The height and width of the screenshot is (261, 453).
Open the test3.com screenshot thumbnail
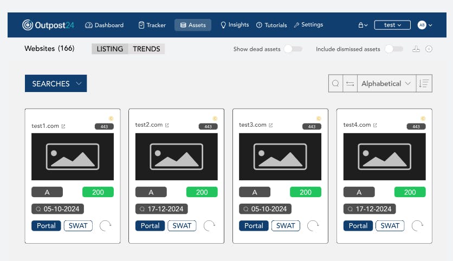point(280,156)
